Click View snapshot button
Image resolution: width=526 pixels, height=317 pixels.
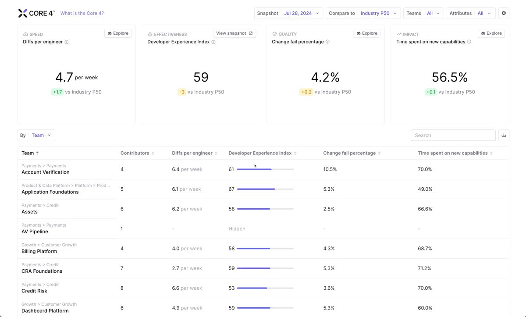(x=234, y=33)
